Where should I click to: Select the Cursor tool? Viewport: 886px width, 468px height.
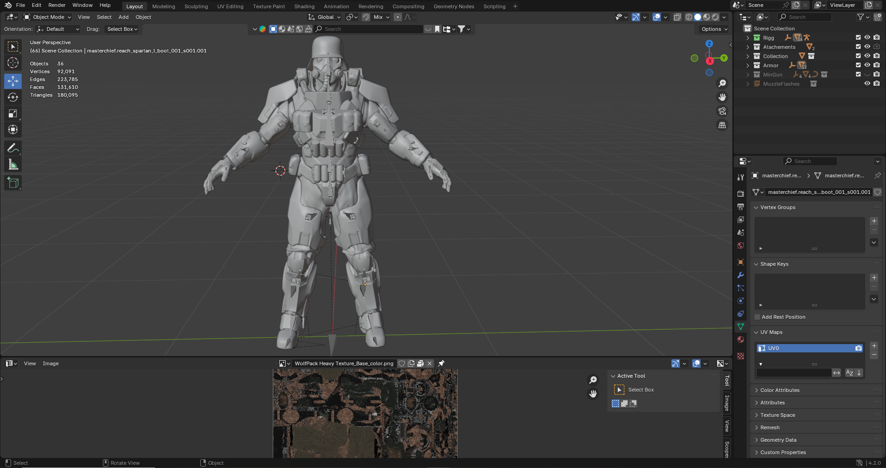tap(13, 63)
